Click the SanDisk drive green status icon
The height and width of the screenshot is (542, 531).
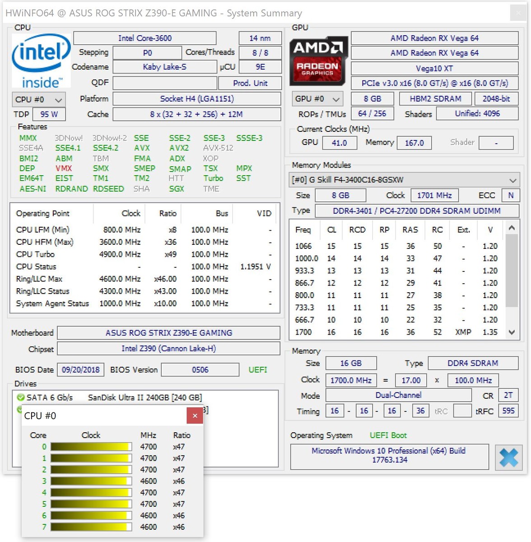click(20, 397)
